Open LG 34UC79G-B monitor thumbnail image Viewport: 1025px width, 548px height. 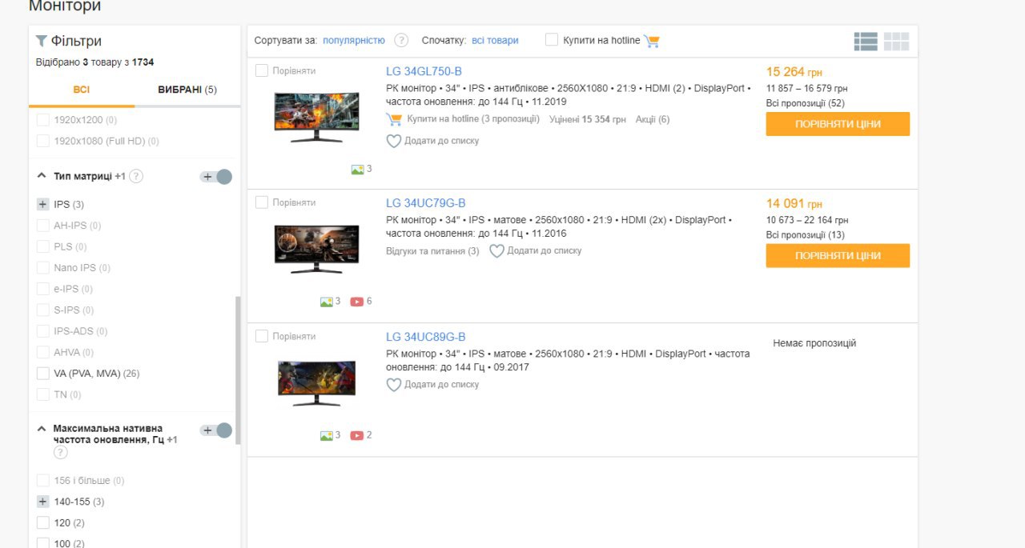[x=316, y=249]
